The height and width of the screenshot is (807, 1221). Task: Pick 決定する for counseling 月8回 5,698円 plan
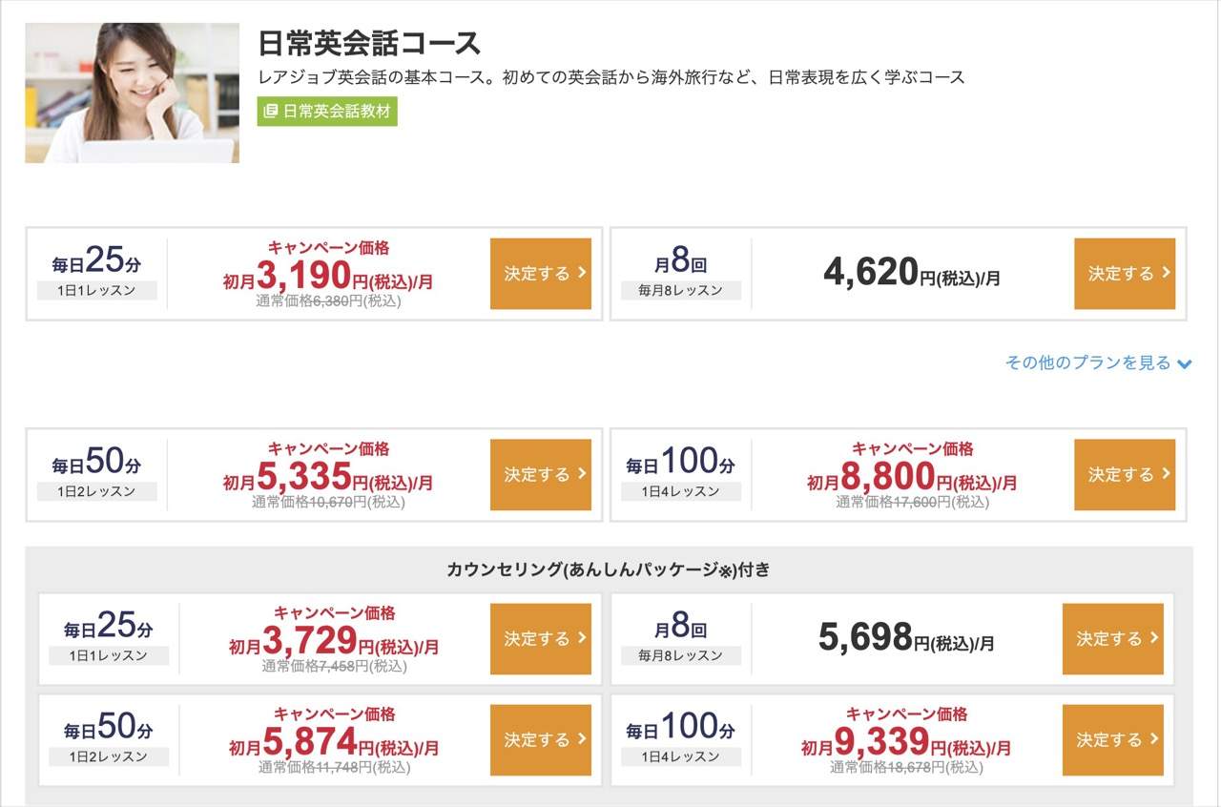[1113, 639]
